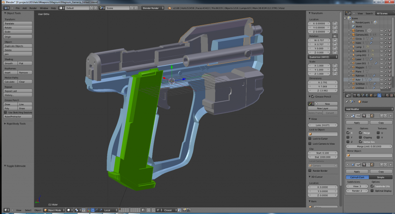Move the Mirror modifier down with arrow
Screen dimensions: 395x214
(x=385, y=116)
